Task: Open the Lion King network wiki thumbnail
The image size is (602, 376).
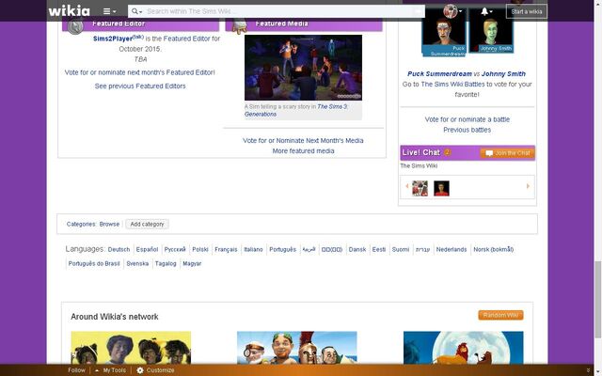Action: [464, 348]
